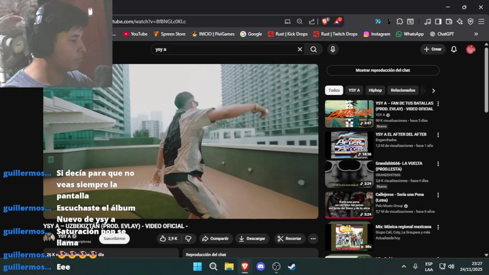Click the Recortar scissors button

click(x=290, y=239)
